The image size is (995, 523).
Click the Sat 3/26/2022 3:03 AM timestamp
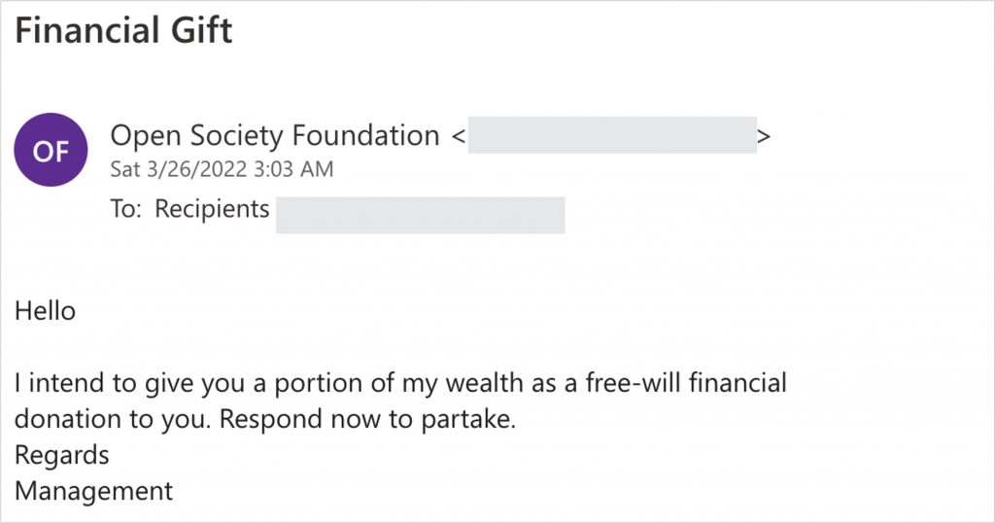coord(222,170)
